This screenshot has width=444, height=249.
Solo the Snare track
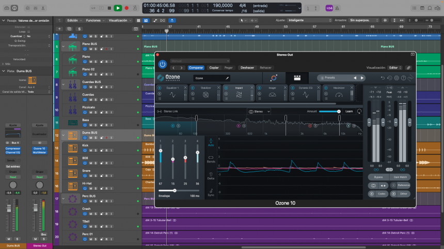click(x=96, y=176)
